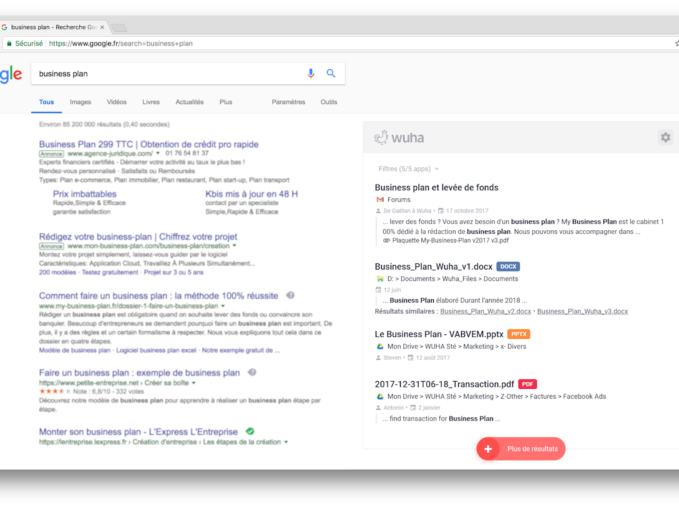Switch to the Actualités tab
The width and height of the screenshot is (679, 509).
190,102
